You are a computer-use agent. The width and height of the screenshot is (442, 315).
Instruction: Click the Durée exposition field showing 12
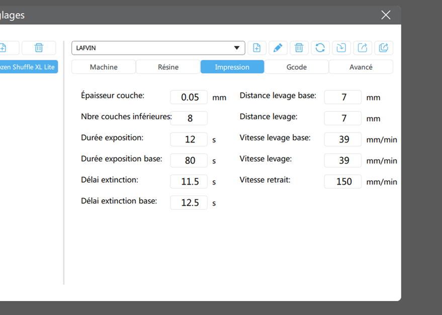click(x=189, y=139)
